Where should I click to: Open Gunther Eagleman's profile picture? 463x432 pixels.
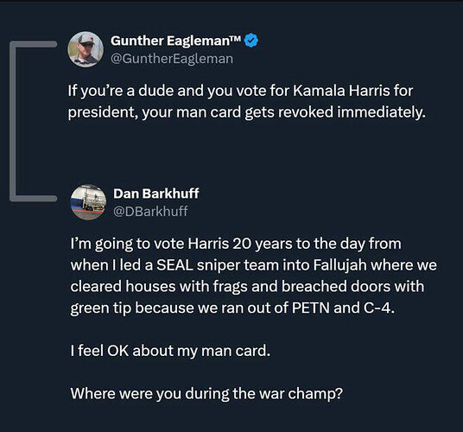(86, 49)
